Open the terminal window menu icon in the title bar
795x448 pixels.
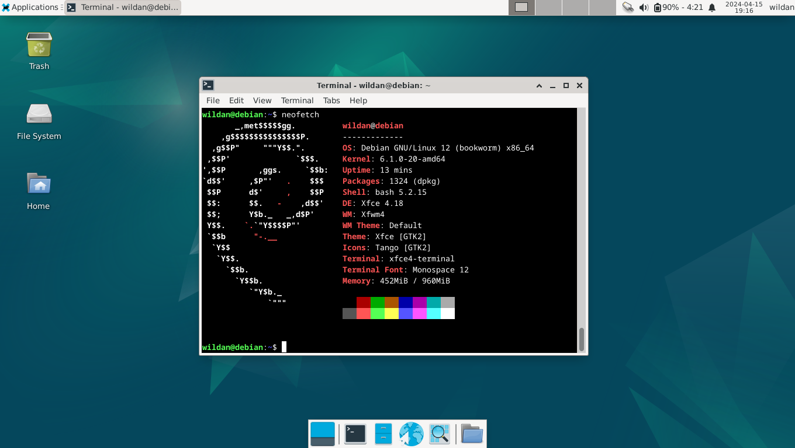(x=208, y=85)
